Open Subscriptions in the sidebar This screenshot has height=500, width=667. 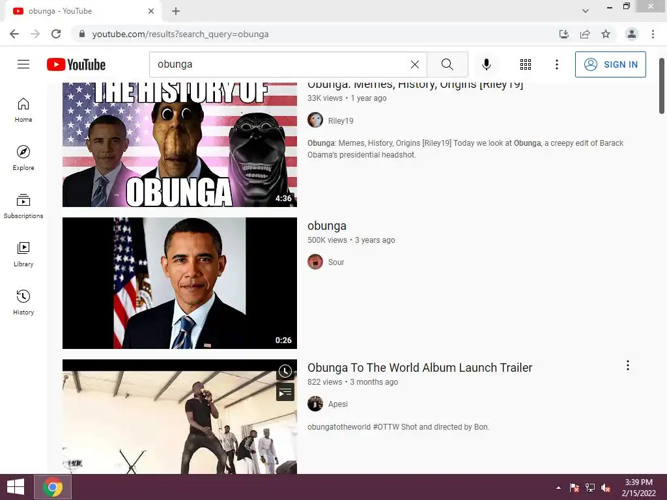pyautogui.click(x=23, y=206)
